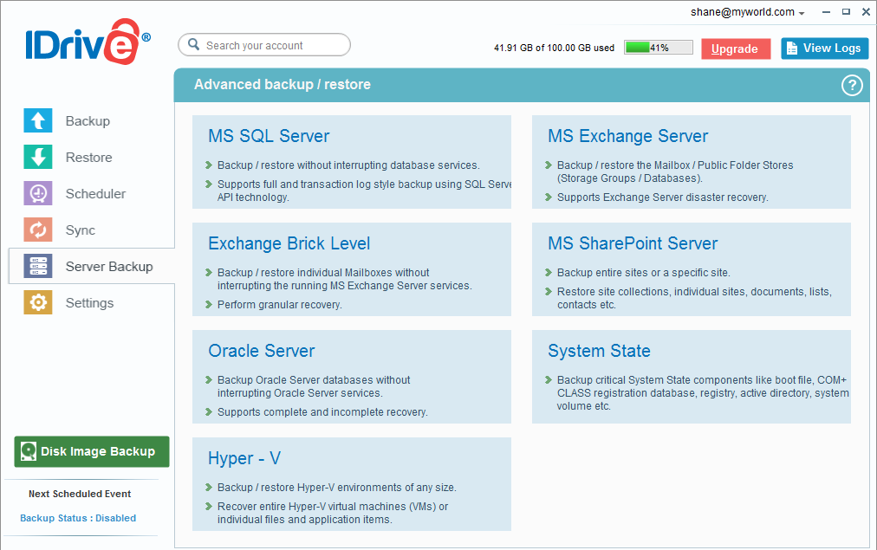Click the Sync arrows icon
877x550 pixels.
click(38, 230)
